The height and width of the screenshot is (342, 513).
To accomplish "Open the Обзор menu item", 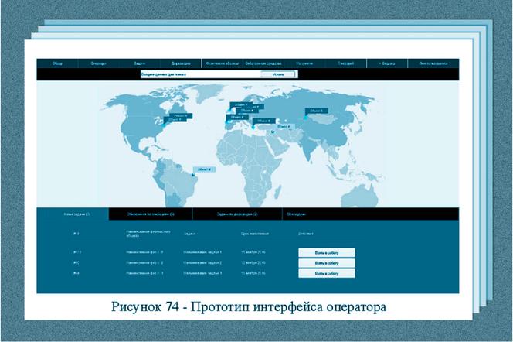I will (x=57, y=63).
